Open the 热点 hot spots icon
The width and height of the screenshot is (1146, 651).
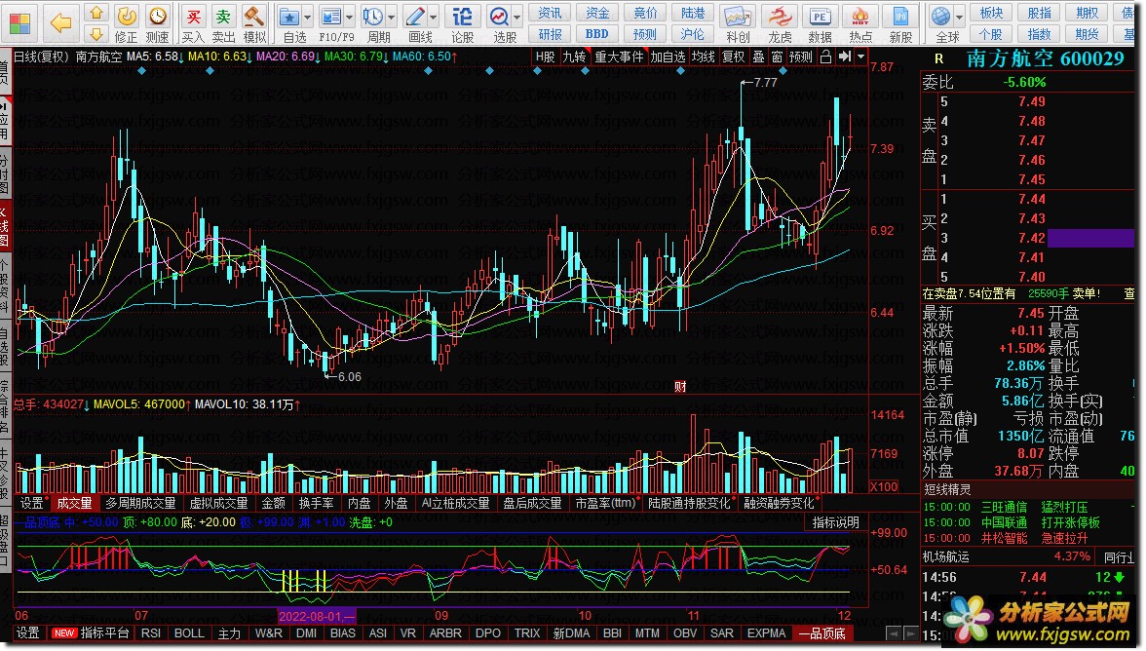860,16
